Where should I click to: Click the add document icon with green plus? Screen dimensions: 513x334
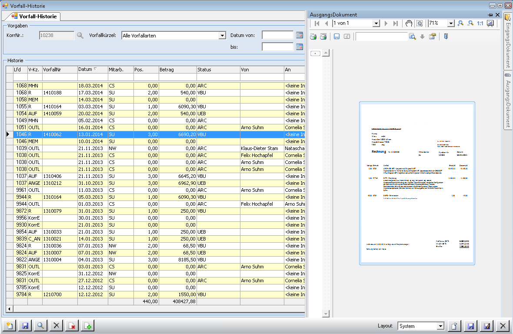coord(88,326)
